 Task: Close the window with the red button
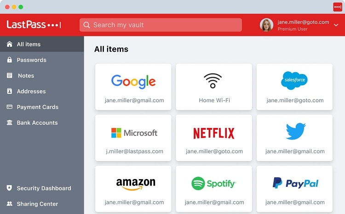pos(7,7)
